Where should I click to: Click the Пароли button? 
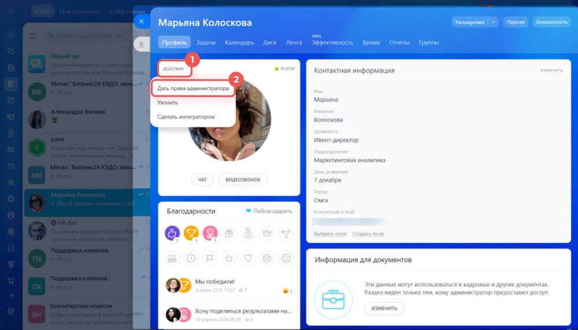(516, 22)
